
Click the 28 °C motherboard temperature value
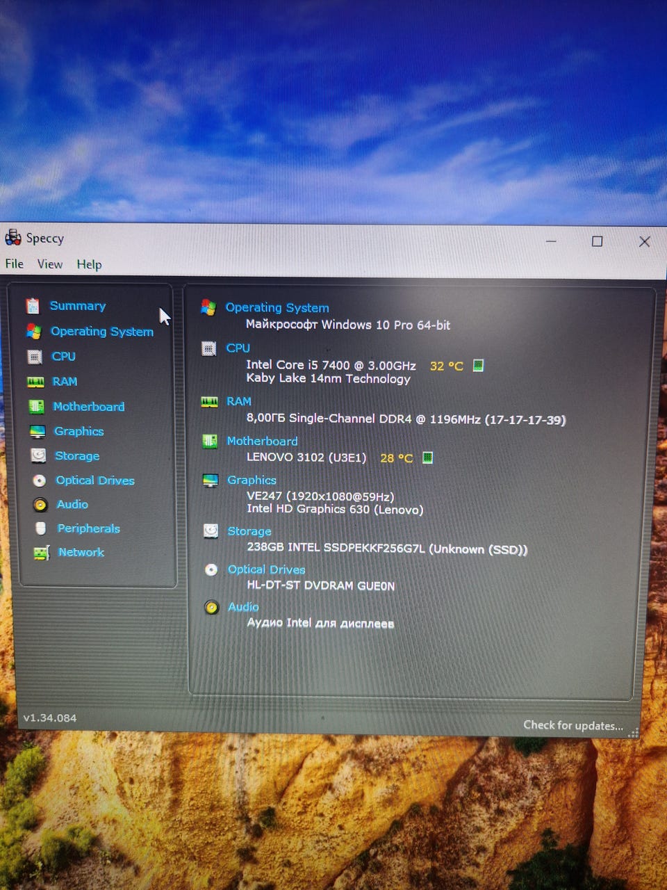coord(397,458)
